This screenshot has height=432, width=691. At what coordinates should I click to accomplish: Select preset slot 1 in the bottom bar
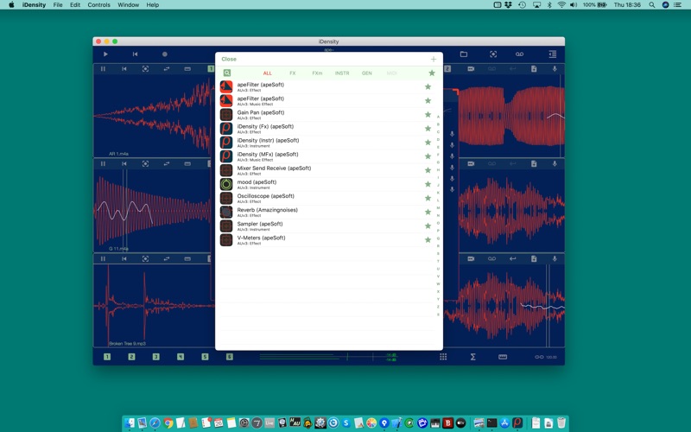[x=107, y=357]
